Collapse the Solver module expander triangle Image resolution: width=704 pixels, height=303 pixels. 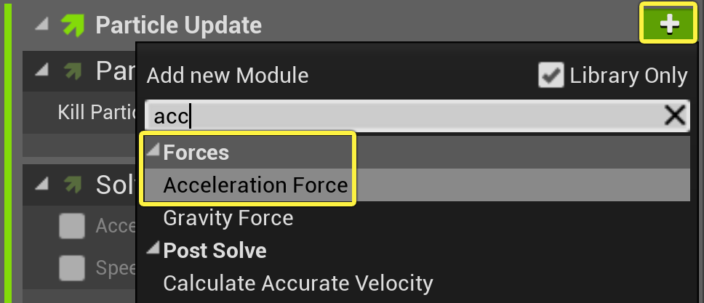click(41, 185)
